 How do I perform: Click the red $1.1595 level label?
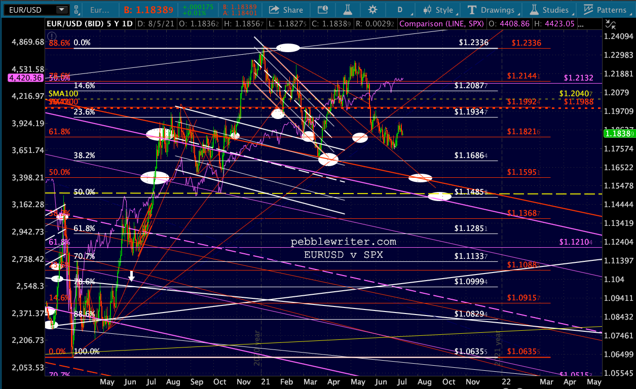click(523, 173)
